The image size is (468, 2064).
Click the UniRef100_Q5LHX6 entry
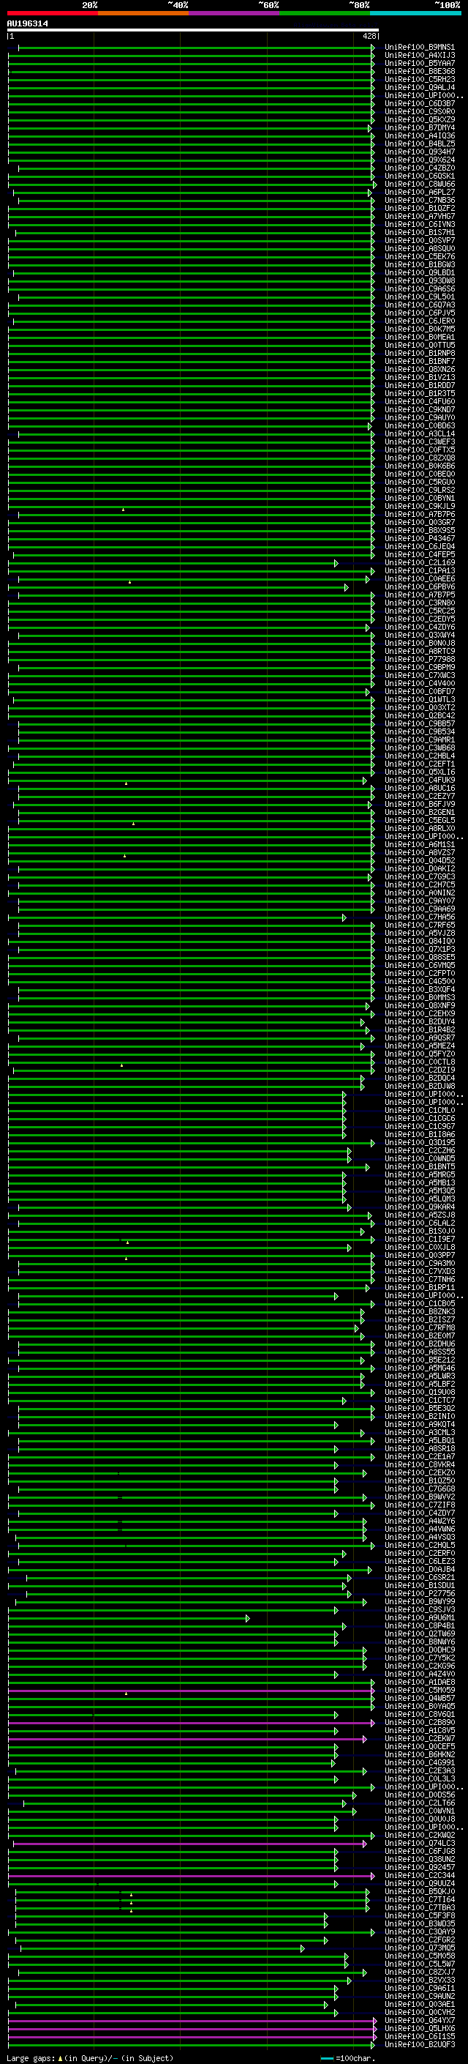[x=419, y=2028]
